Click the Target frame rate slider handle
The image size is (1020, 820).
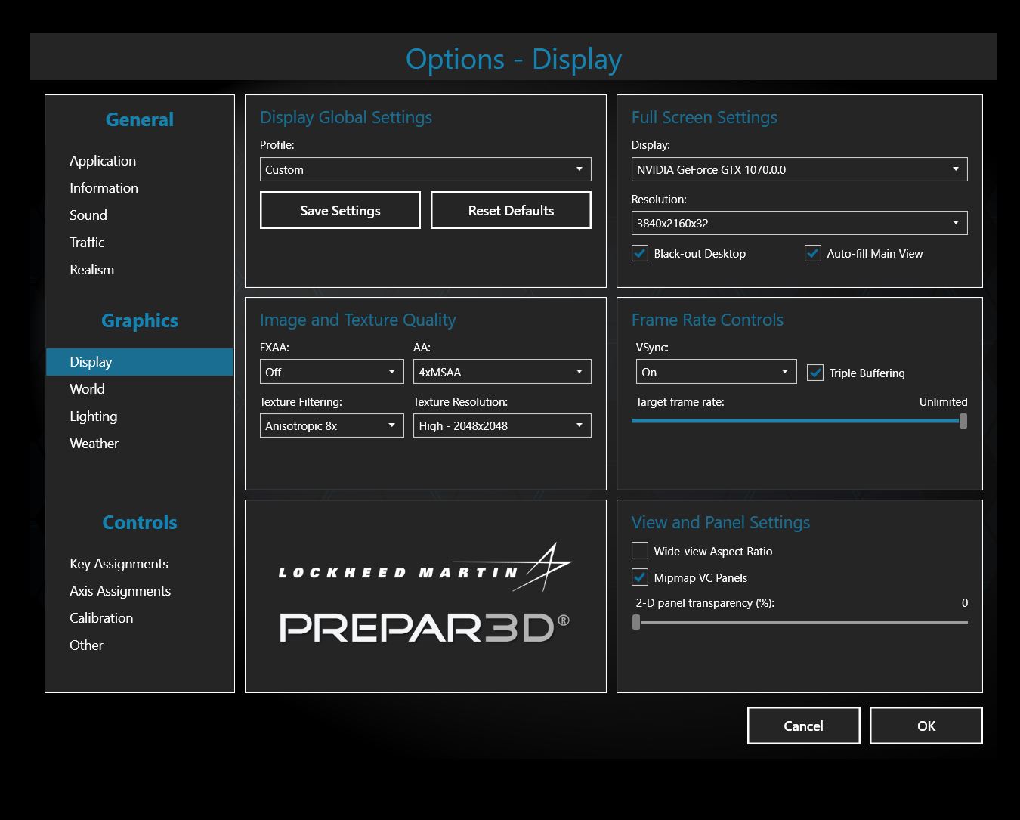pyautogui.click(x=963, y=421)
